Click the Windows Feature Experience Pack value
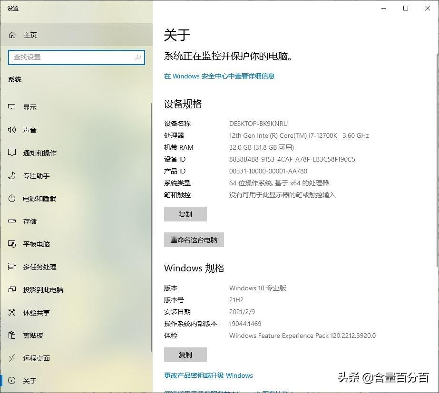 coord(302,335)
